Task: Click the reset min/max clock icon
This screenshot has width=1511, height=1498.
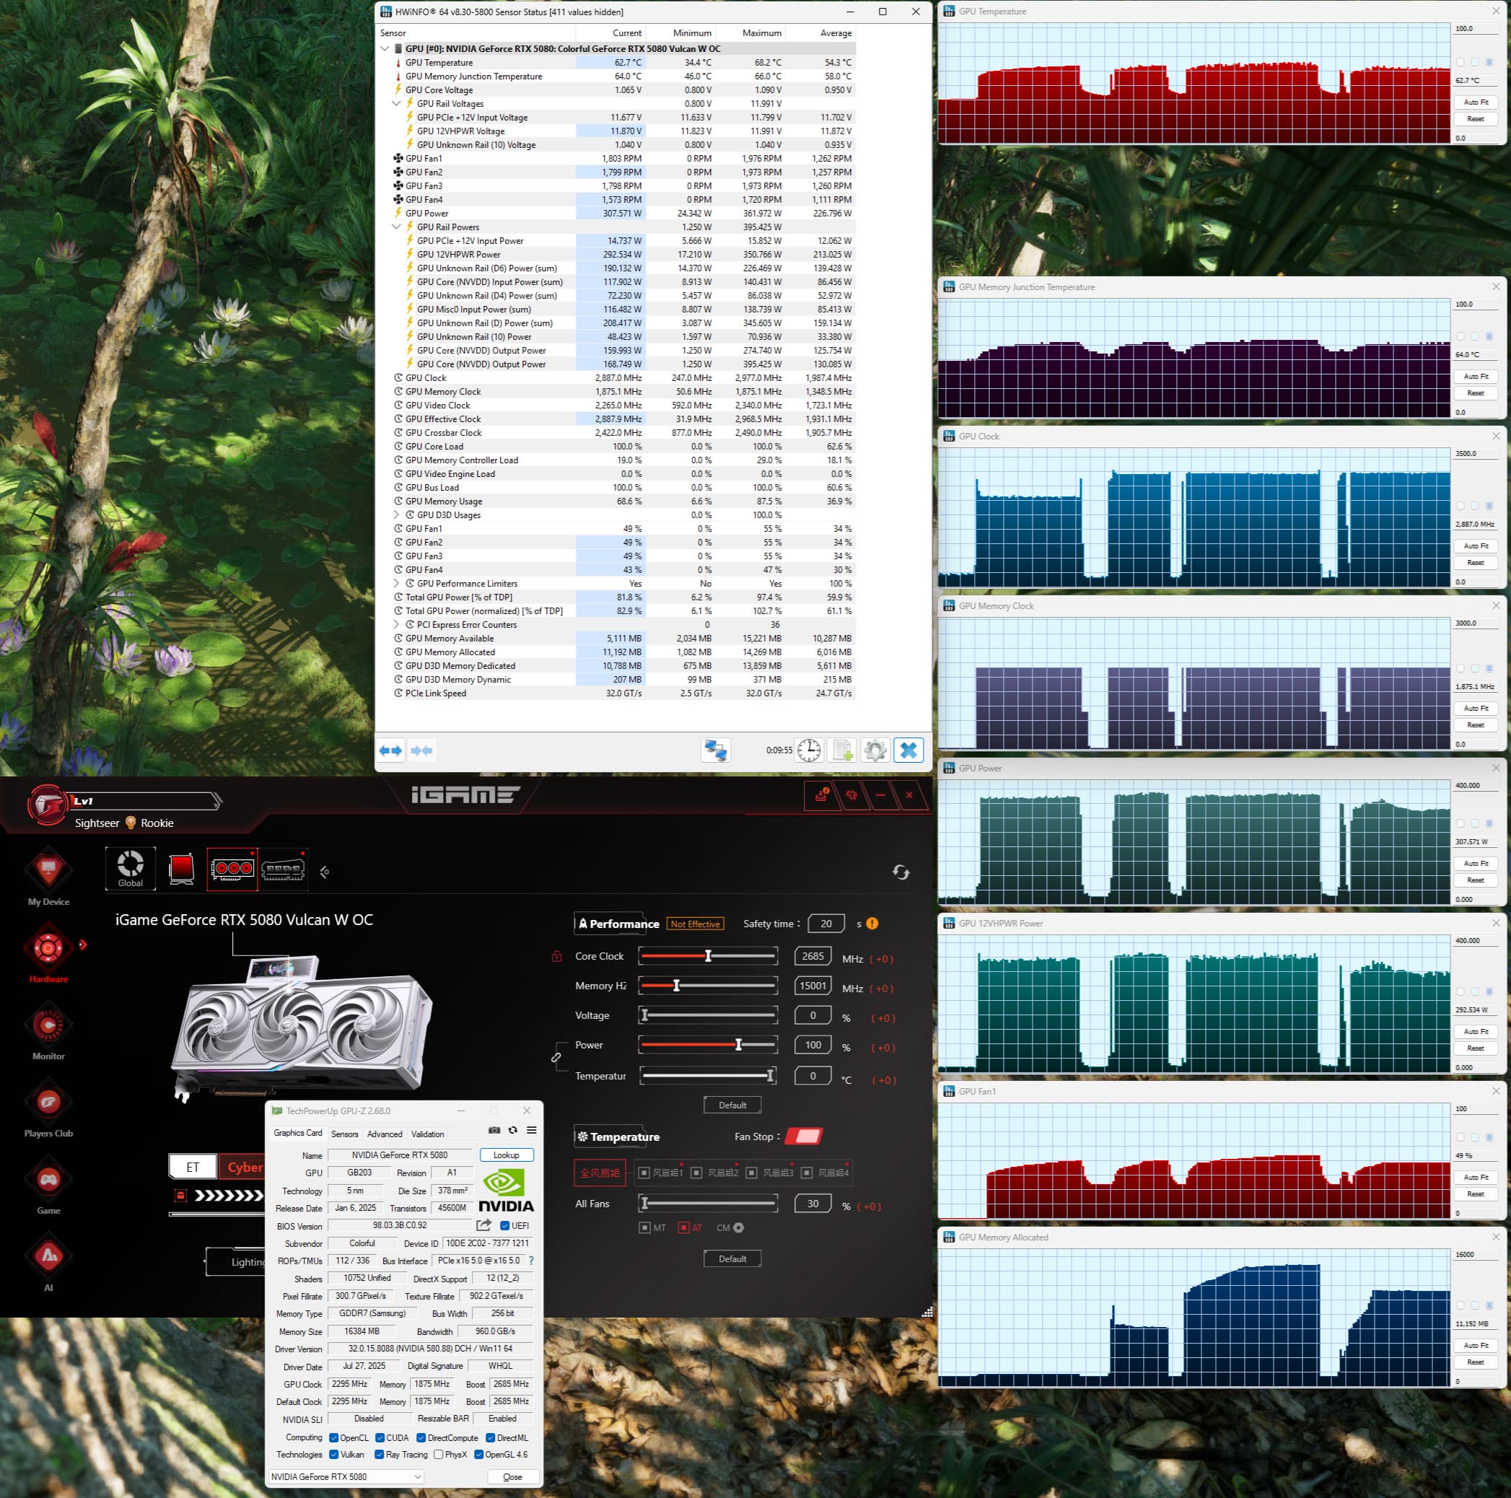Action: (809, 750)
